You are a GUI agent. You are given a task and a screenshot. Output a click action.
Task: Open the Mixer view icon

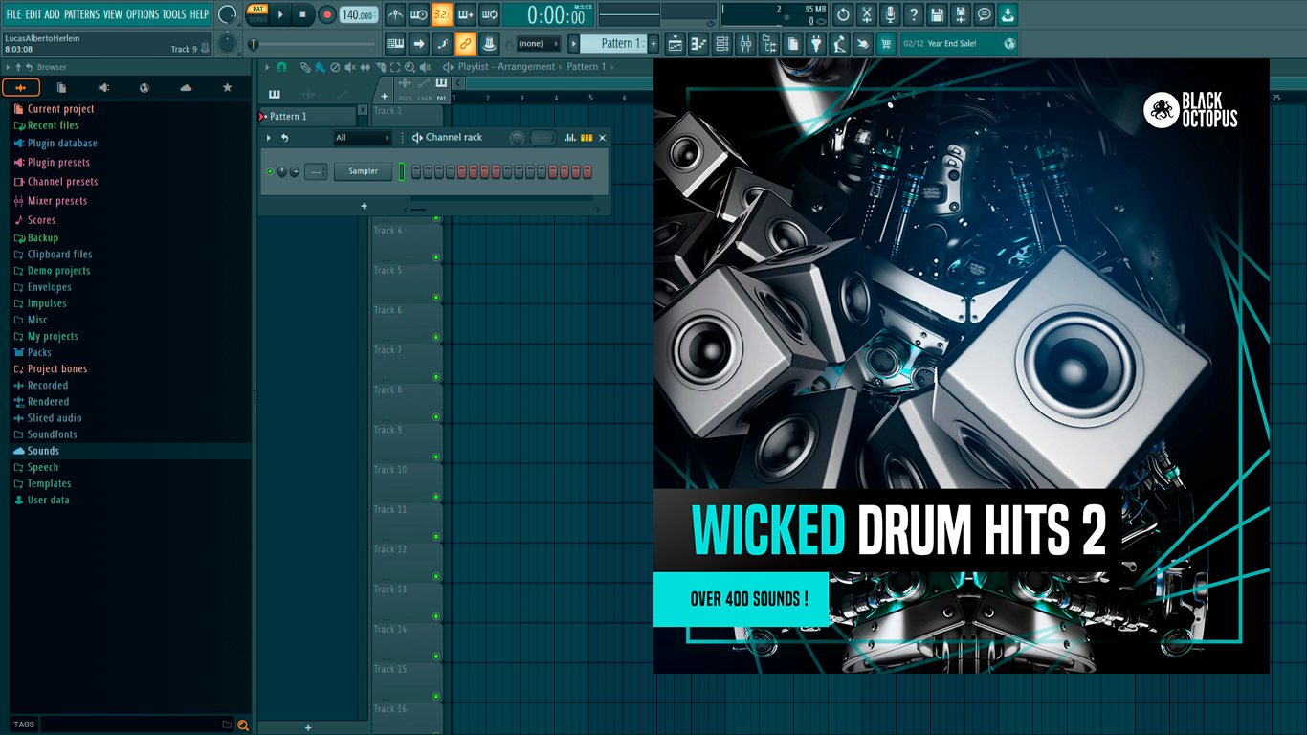pyautogui.click(x=745, y=43)
